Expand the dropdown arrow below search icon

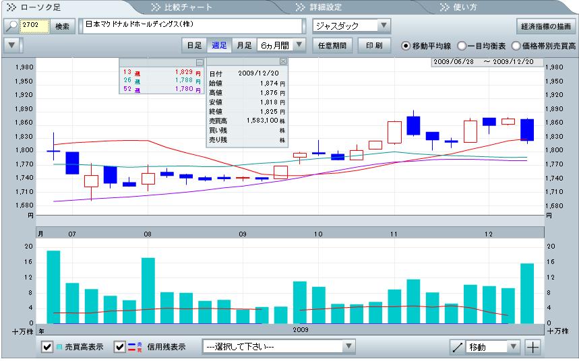[11, 45]
